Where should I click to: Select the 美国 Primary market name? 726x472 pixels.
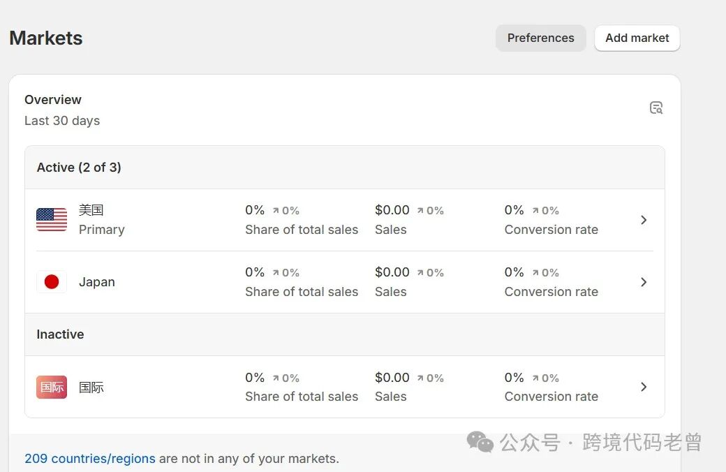[x=91, y=209]
